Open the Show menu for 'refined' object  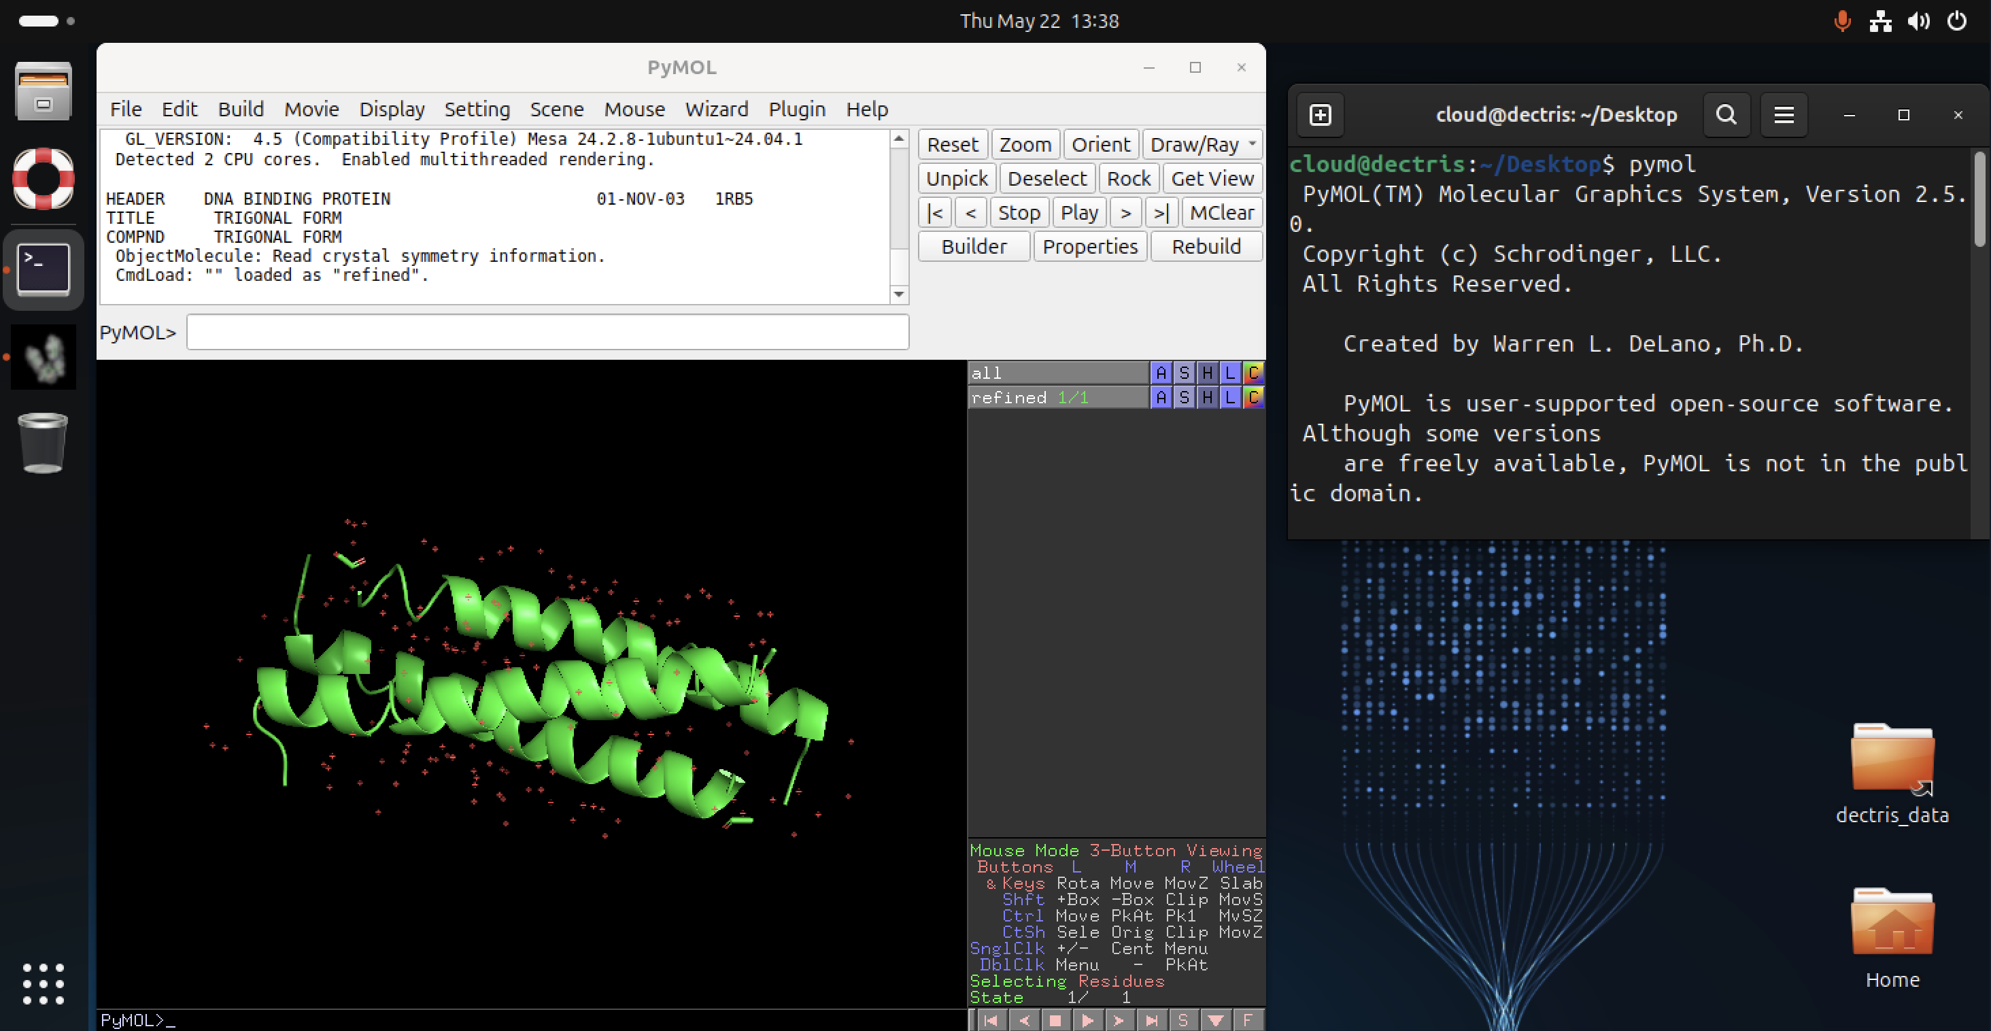click(1184, 397)
